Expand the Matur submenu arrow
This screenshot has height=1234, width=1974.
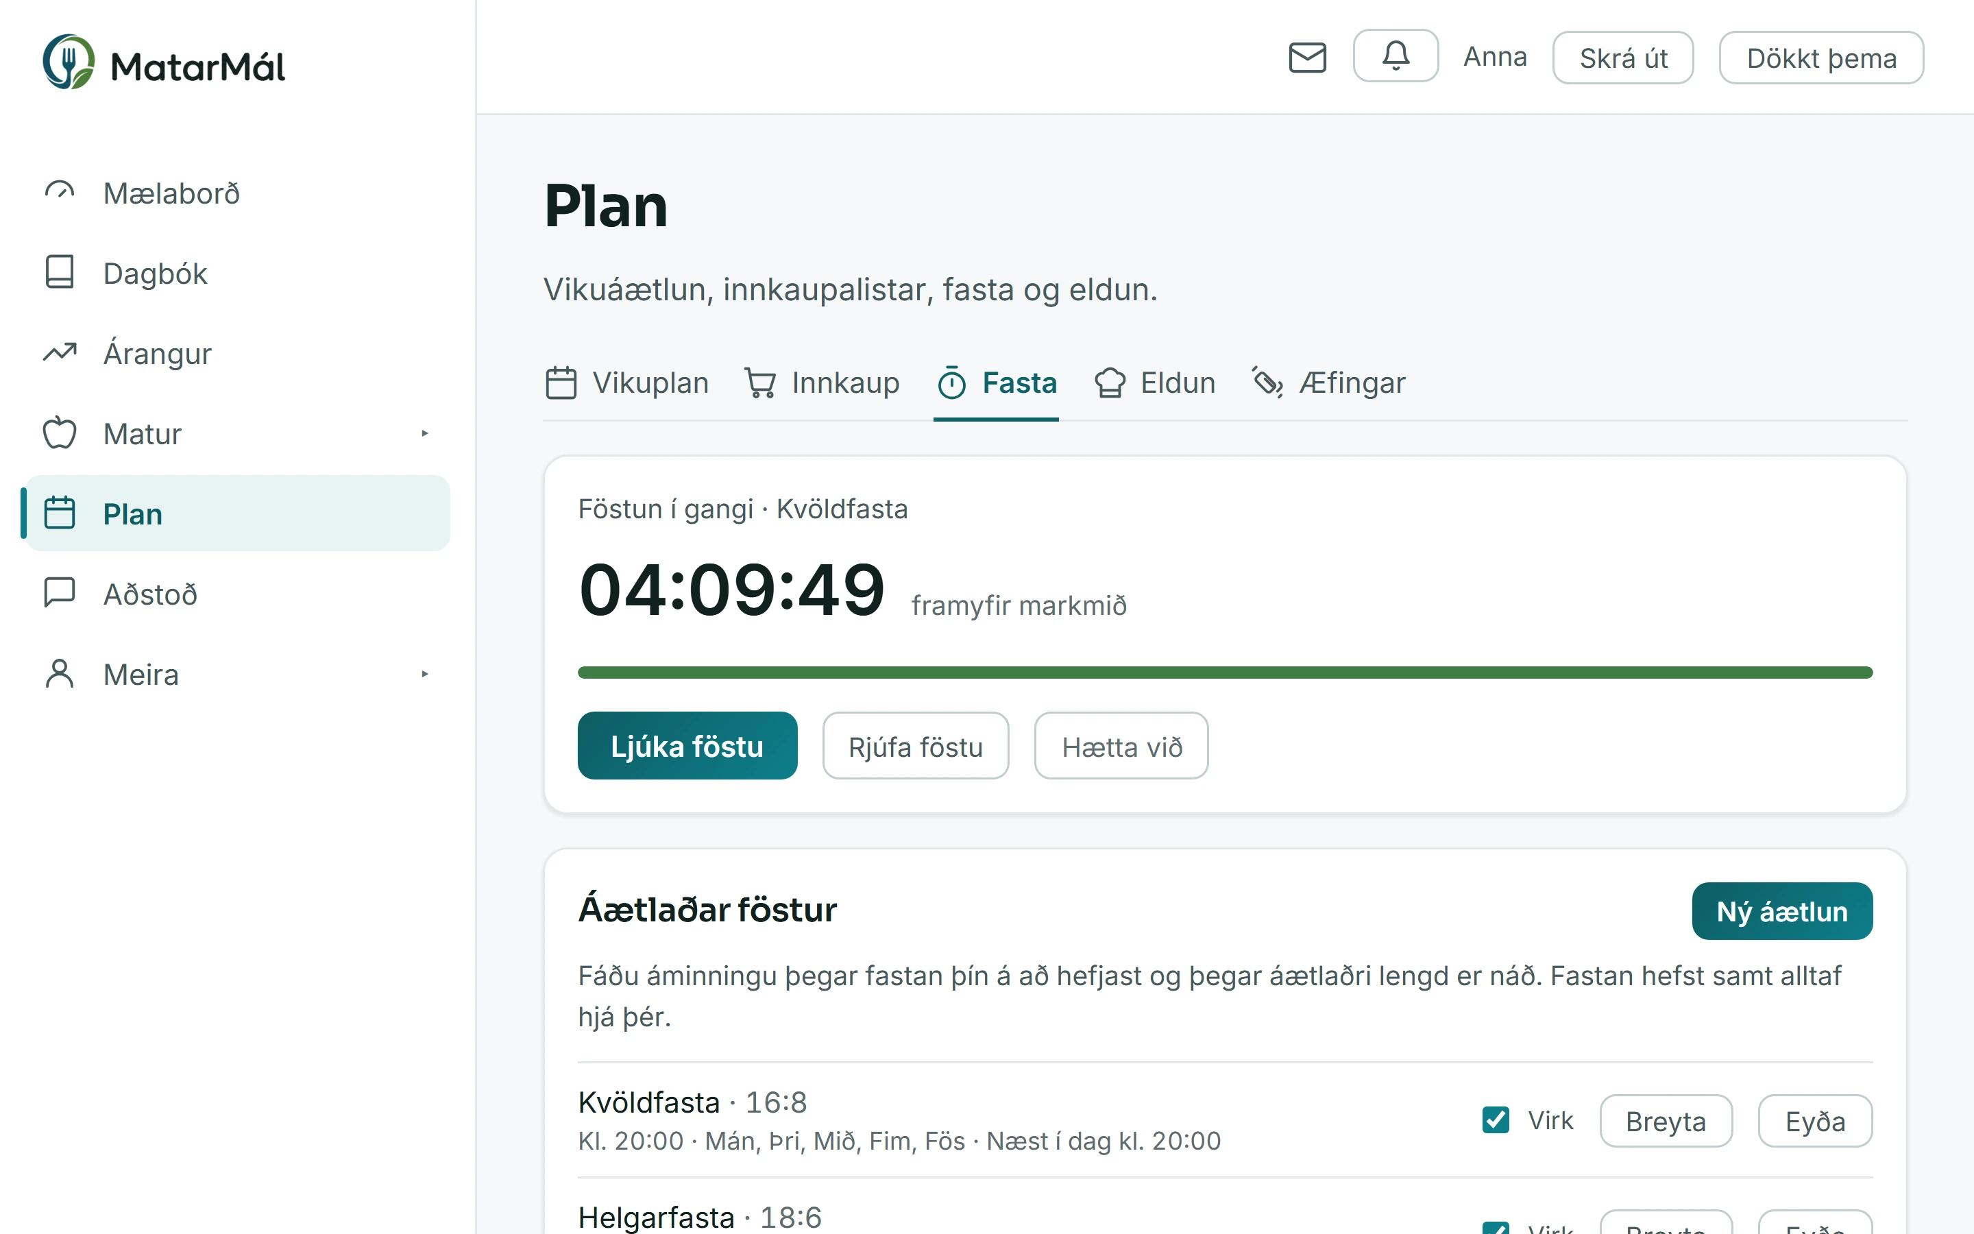tap(424, 433)
